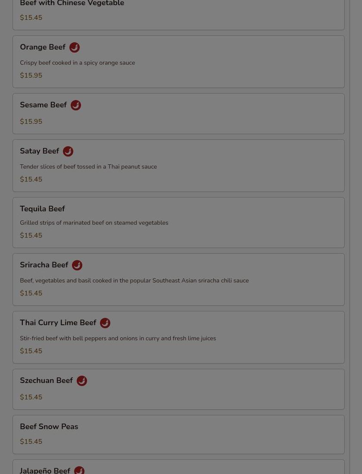362x474 pixels.
Task: Click the Orange Beef $15.95 price
Action: [x=31, y=75]
